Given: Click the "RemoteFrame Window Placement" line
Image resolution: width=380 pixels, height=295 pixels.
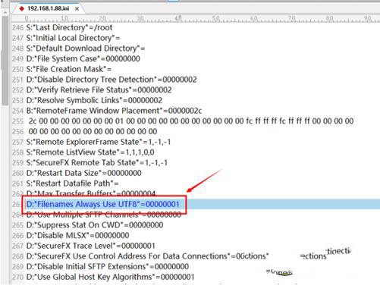Looking at the screenshot, I should click(114, 111).
